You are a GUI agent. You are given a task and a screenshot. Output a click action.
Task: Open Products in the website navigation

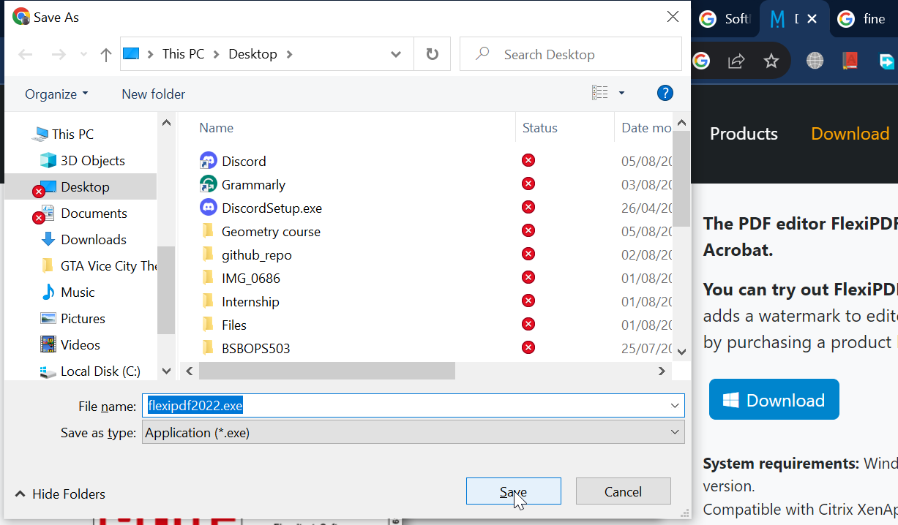[x=743, y=133]
